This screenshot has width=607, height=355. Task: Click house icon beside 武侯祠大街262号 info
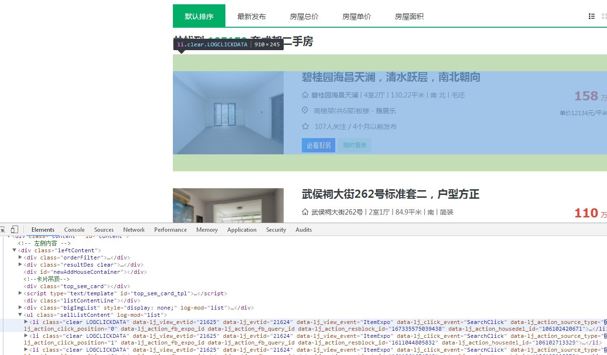305,212
